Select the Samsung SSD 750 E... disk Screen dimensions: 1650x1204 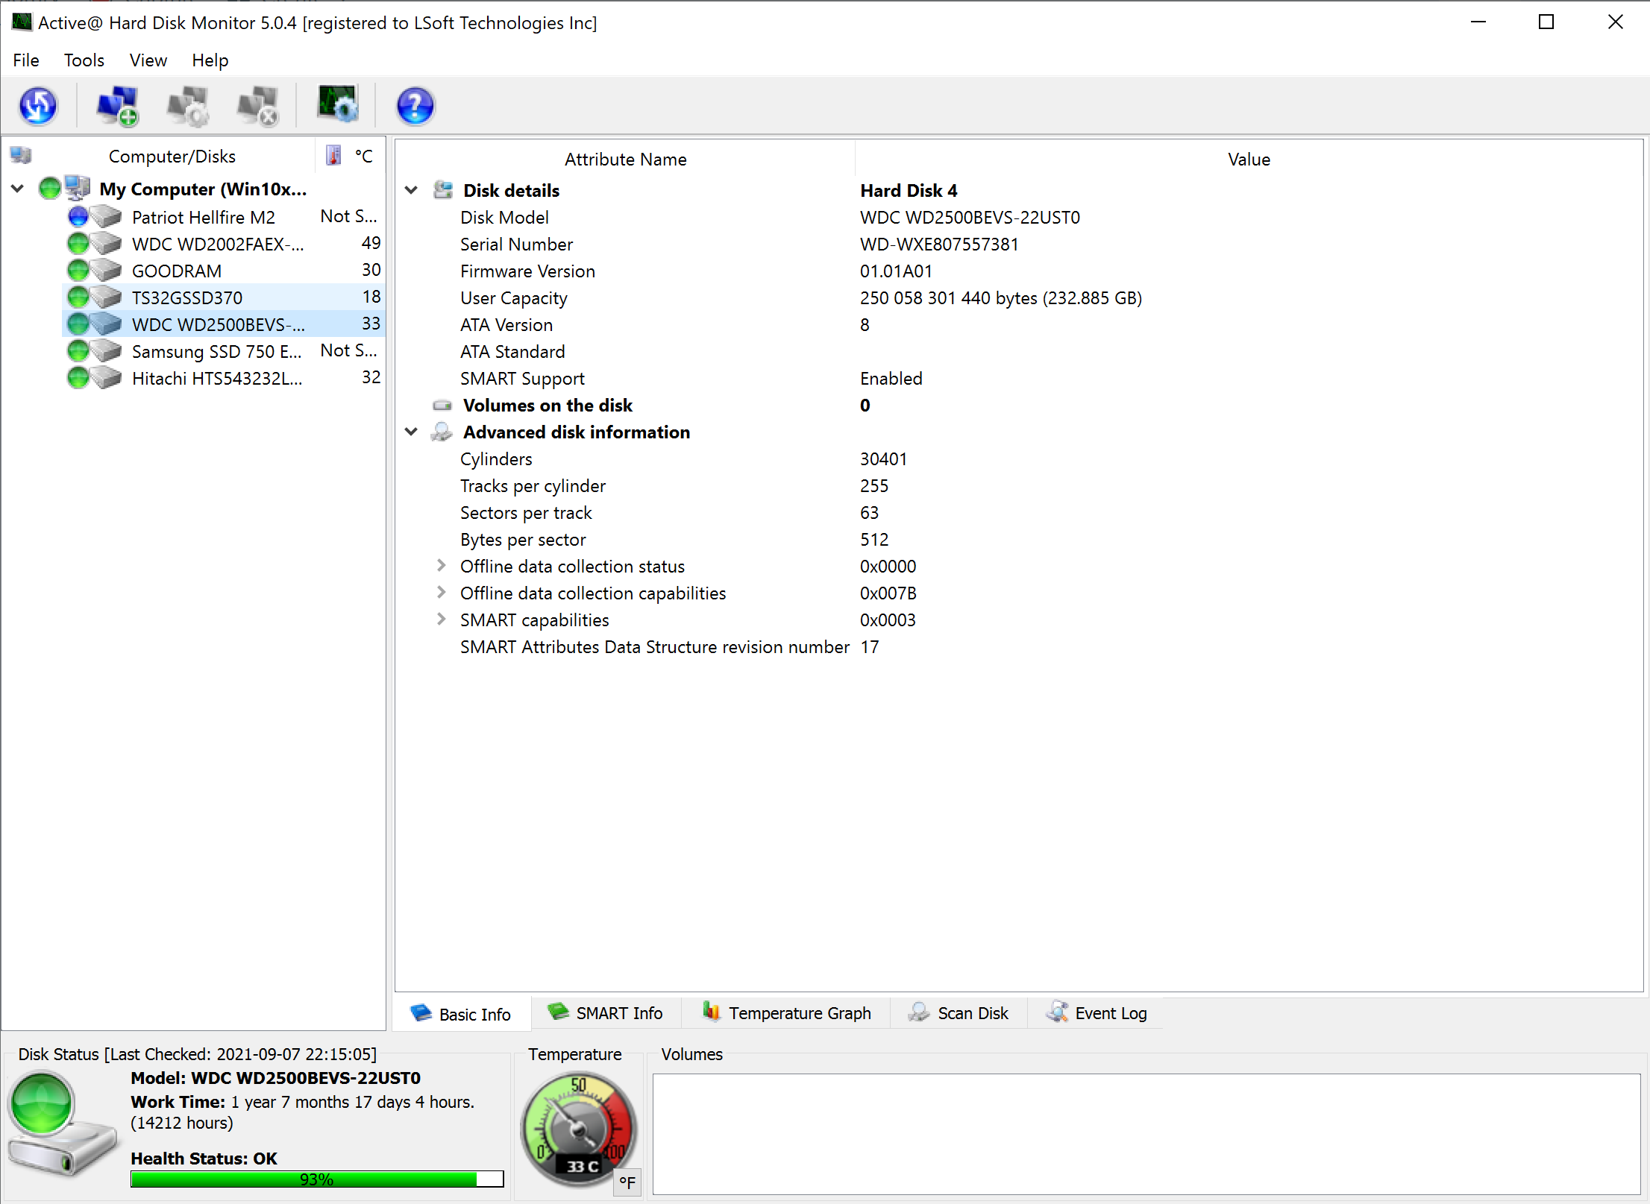tap(224, 351)
